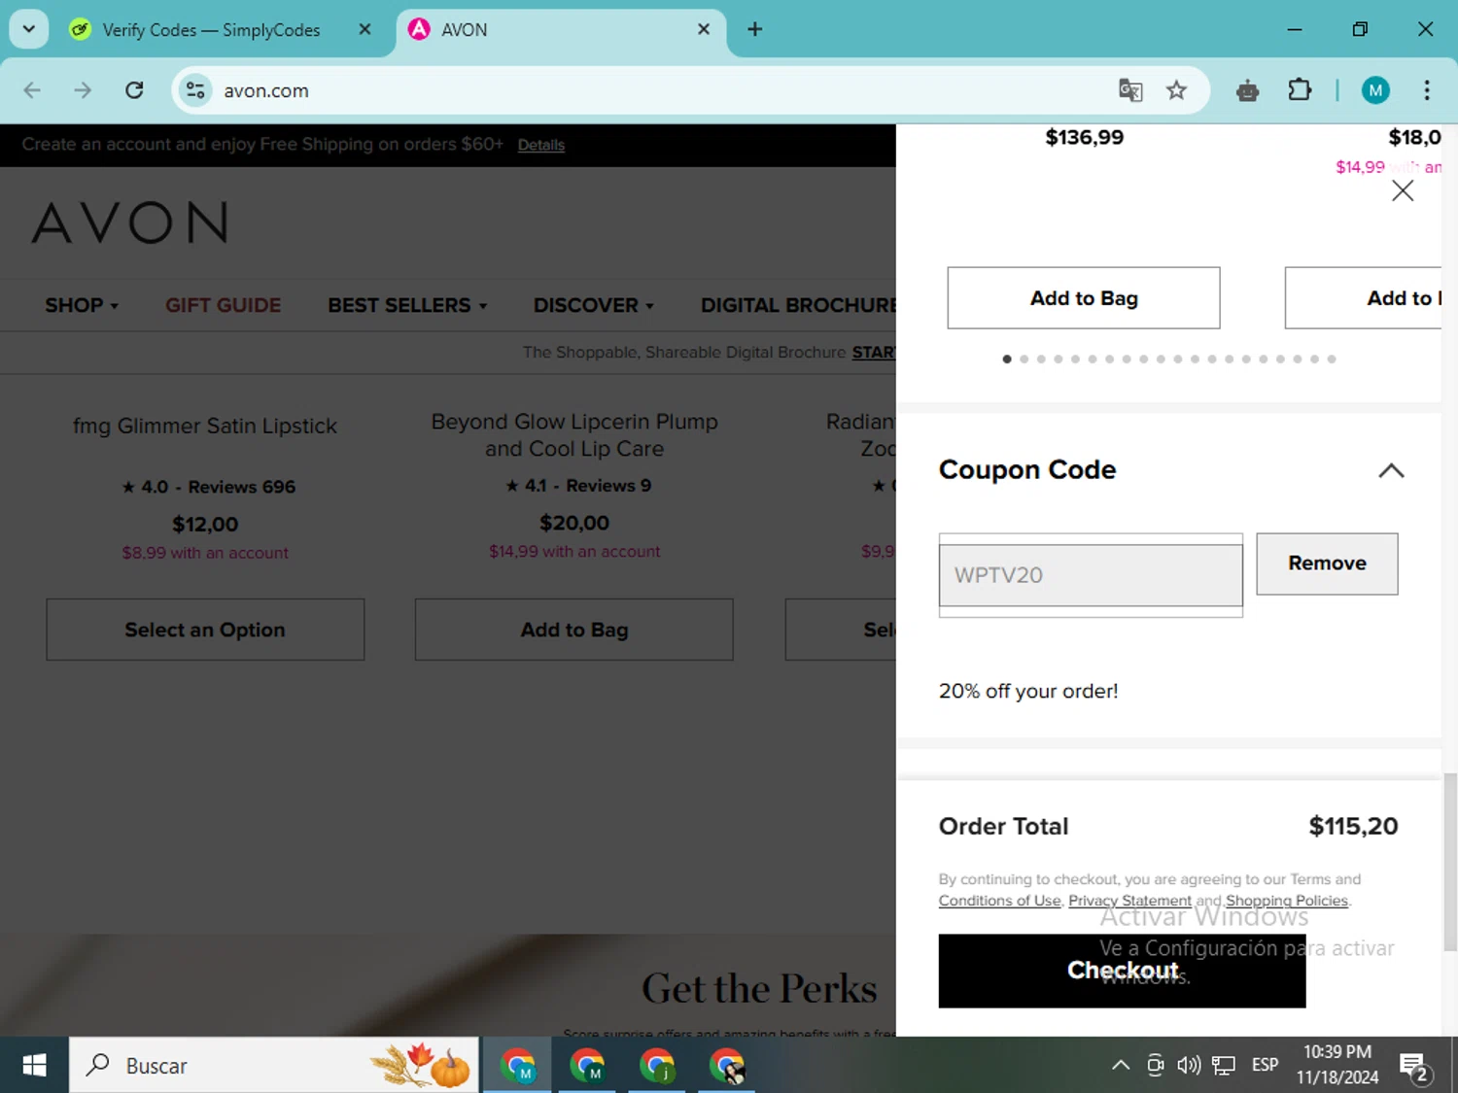
Task: Reload the avon.com page
Action: click(x=134, y=90)
